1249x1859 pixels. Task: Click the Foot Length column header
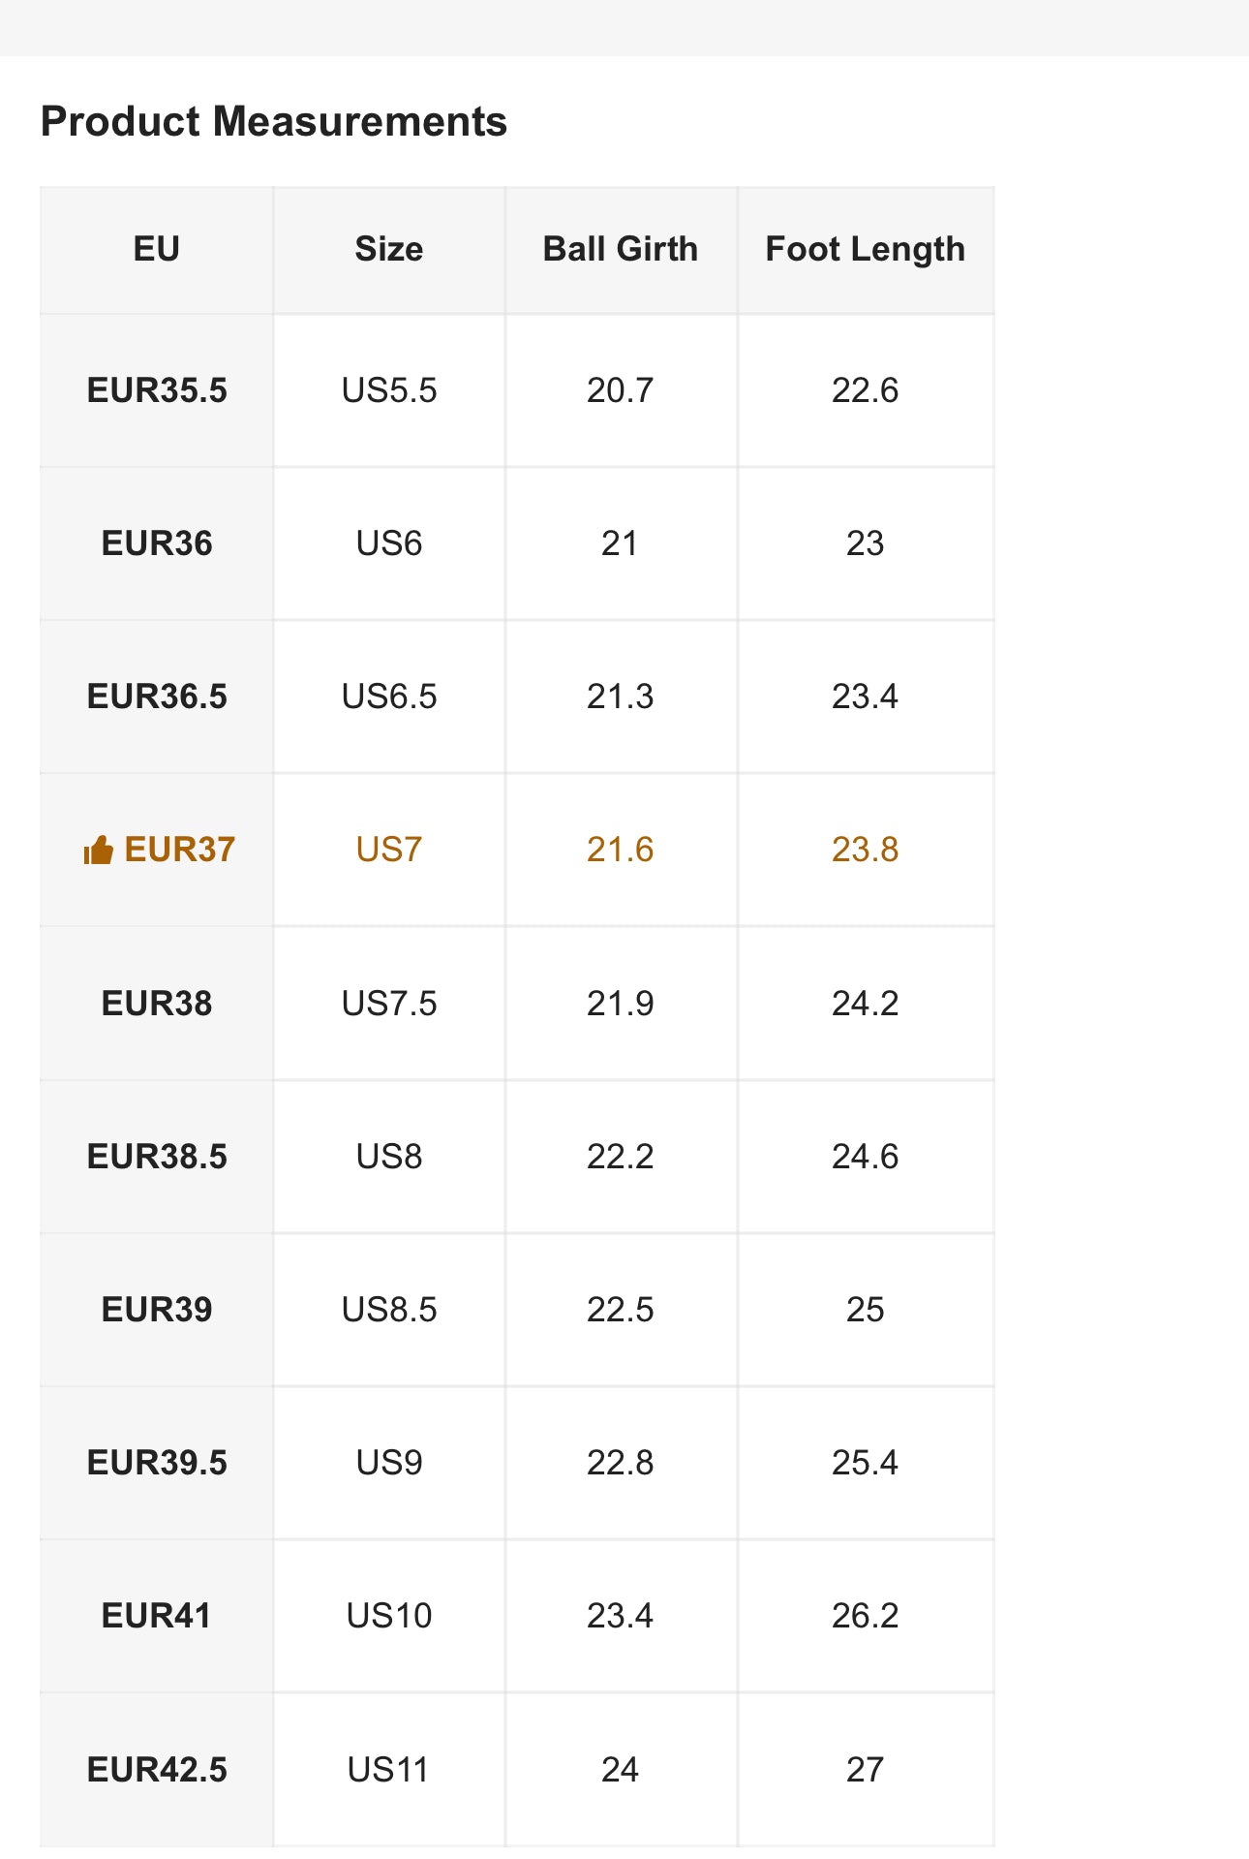point(865,249)
